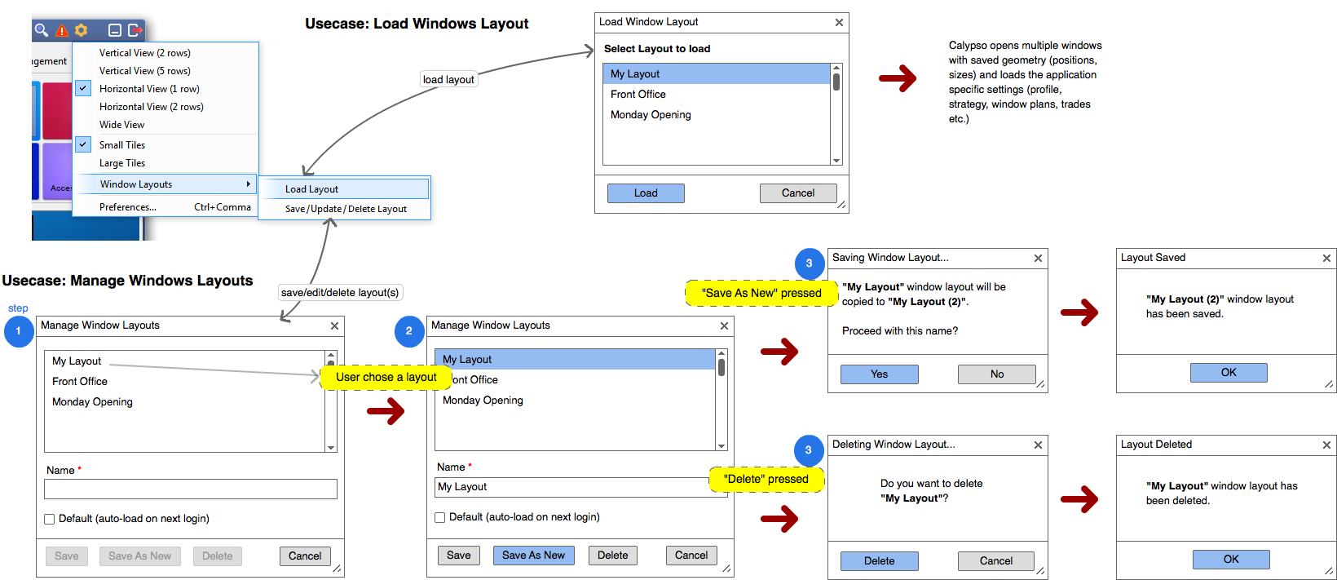Click scroll-down arrow in Load Window Layout list

tap(836, 161)
